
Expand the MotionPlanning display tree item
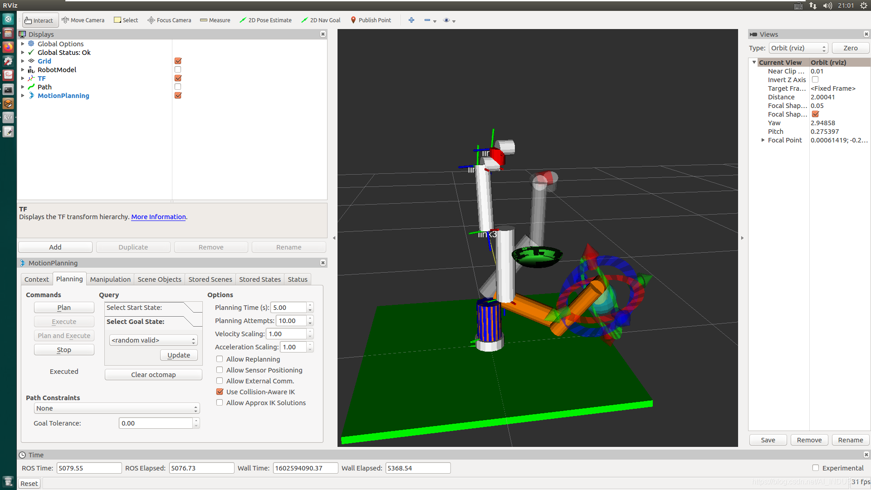23,96
